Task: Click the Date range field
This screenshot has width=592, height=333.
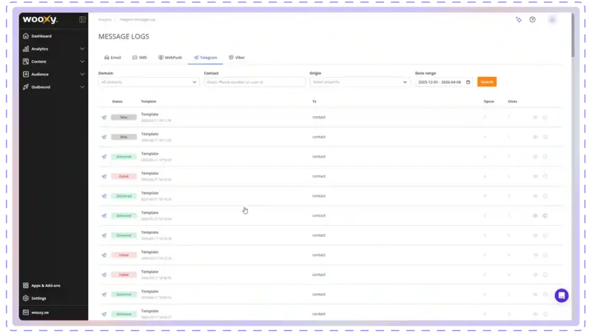Action: [x=444, y=82]
